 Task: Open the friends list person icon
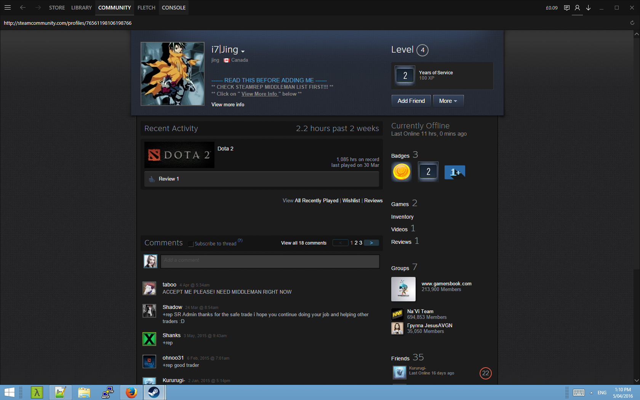(x=577, y=8)
